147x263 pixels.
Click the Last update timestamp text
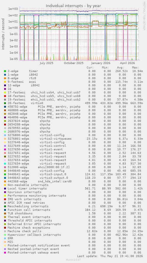pos(110,256)
